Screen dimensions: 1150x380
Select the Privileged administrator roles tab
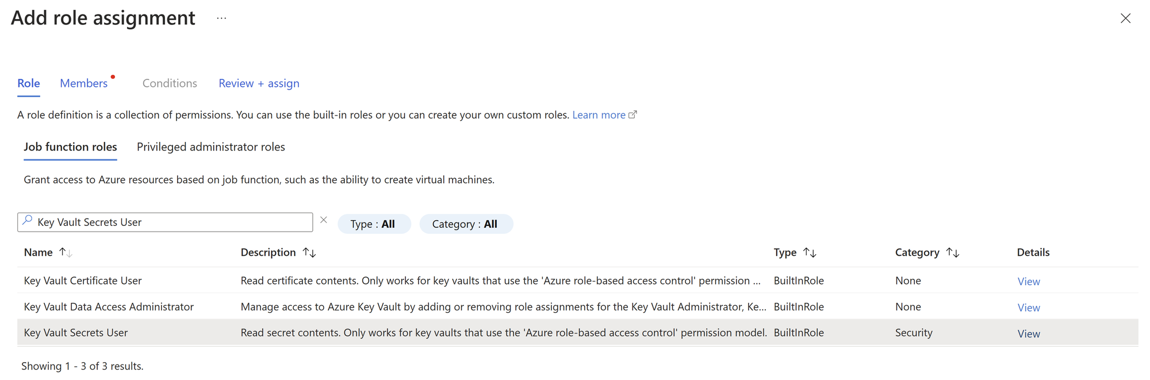210,147
